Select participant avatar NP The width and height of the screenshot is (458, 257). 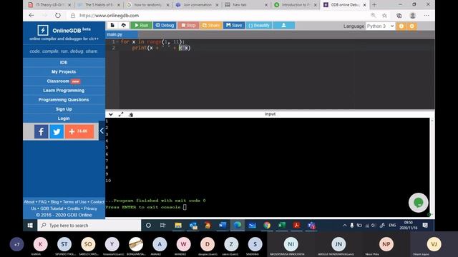(x=386, y=244)
